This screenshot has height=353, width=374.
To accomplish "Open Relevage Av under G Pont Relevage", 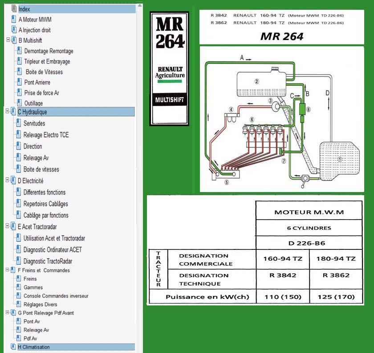I will 36,330.
